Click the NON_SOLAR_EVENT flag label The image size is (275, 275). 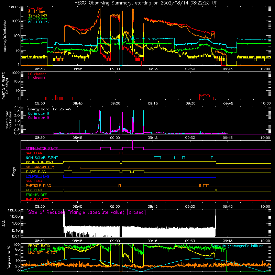point(42,158)
